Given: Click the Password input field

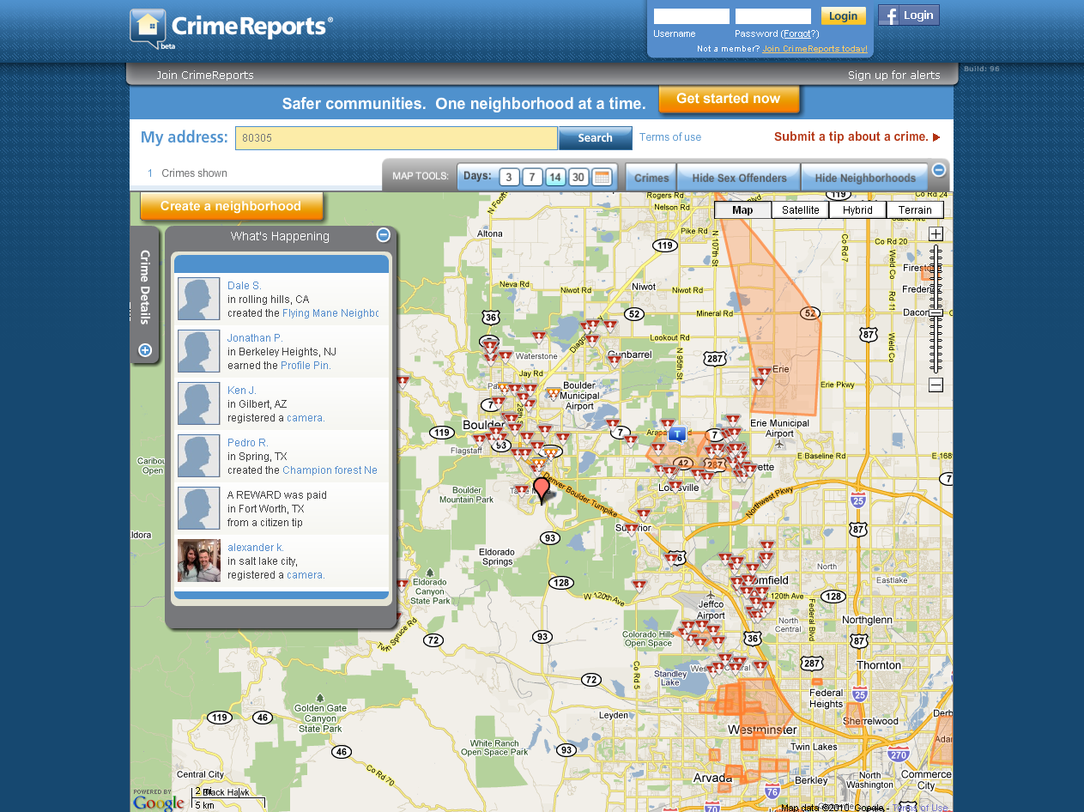Looking at the screenshot, I should [773, 16].
